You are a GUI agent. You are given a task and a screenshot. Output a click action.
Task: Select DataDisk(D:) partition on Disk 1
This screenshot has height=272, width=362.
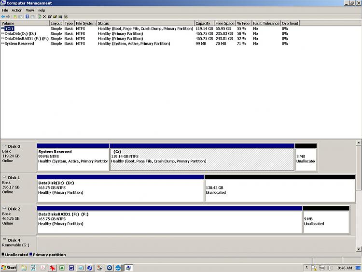tap(120, 188)
